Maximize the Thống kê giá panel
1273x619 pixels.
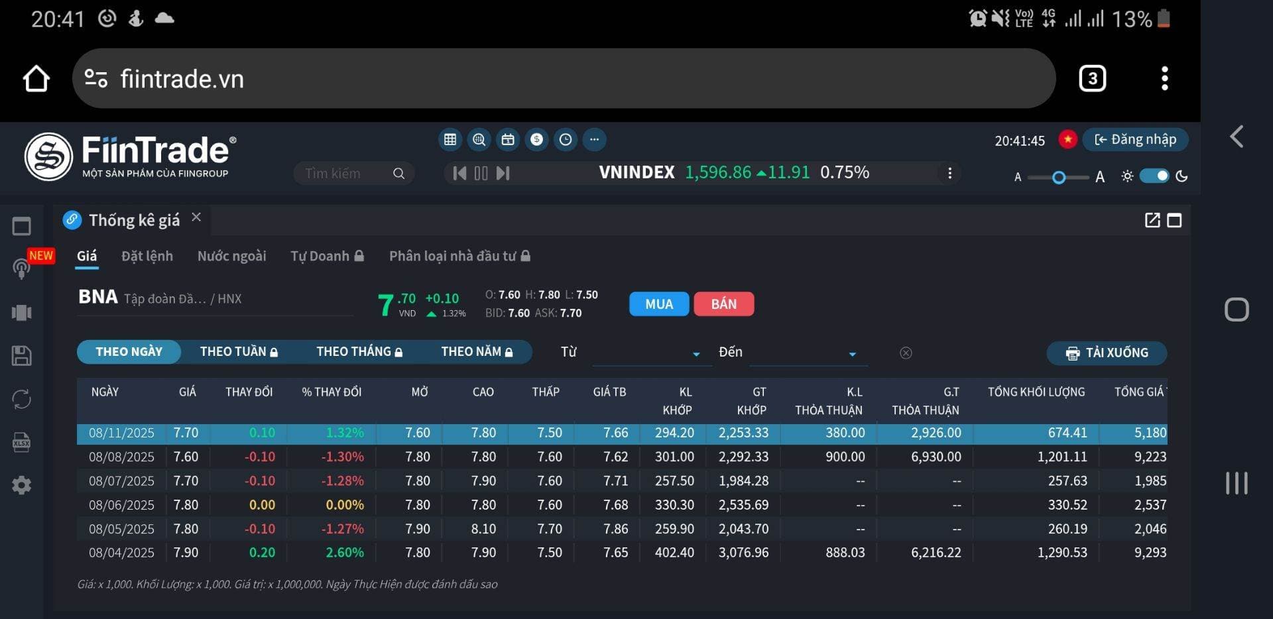coord(1174,220)
